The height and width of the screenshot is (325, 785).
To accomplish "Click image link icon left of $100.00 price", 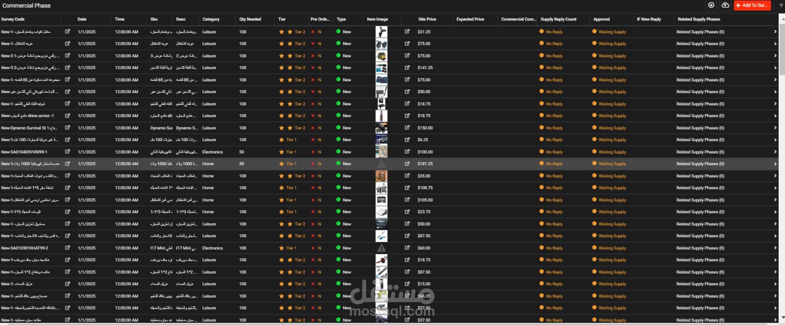I will point(407,151).
